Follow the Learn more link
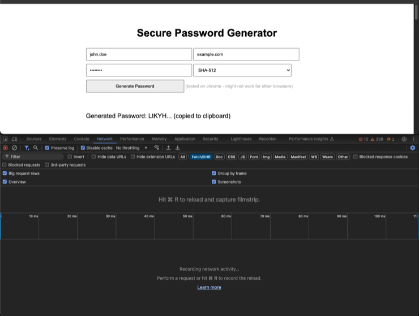Viewport: 419px width, 316px height. pos(209,287)
